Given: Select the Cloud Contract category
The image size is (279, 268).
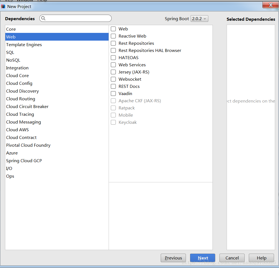Looking at the screenshot, I should pyautogui.click(x=57, y=137).
